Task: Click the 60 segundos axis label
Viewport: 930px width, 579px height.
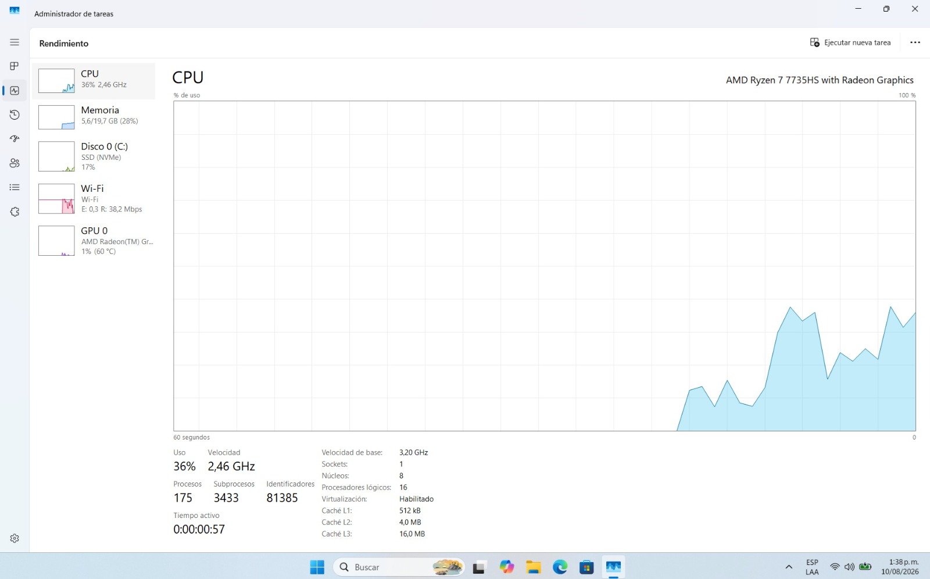Action: tap(191, 437)
